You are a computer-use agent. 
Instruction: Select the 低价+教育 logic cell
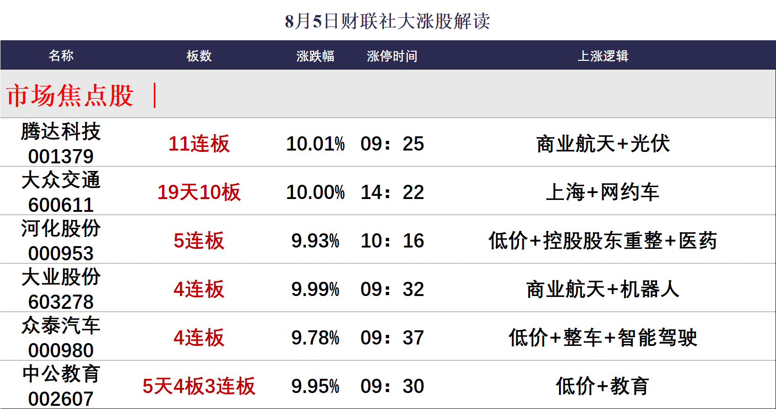(x=603, y=386)
